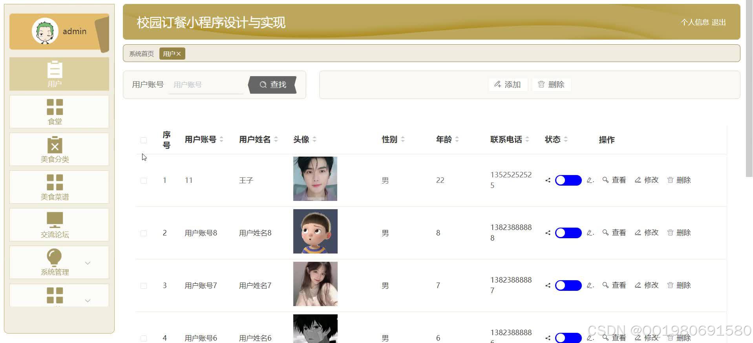Sort by 用户姓名 column arrows
753x343 pixels.
point(276,139)
